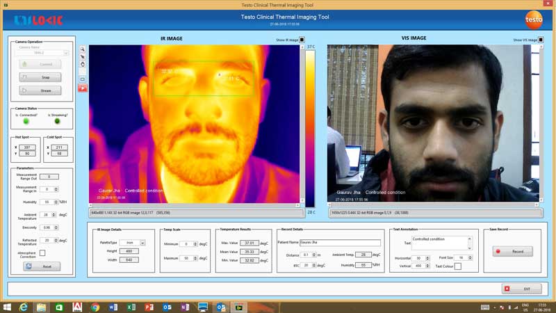Adjust the Emissivity stepper
This screenshot has width=556, height=313.
[56, 227]
